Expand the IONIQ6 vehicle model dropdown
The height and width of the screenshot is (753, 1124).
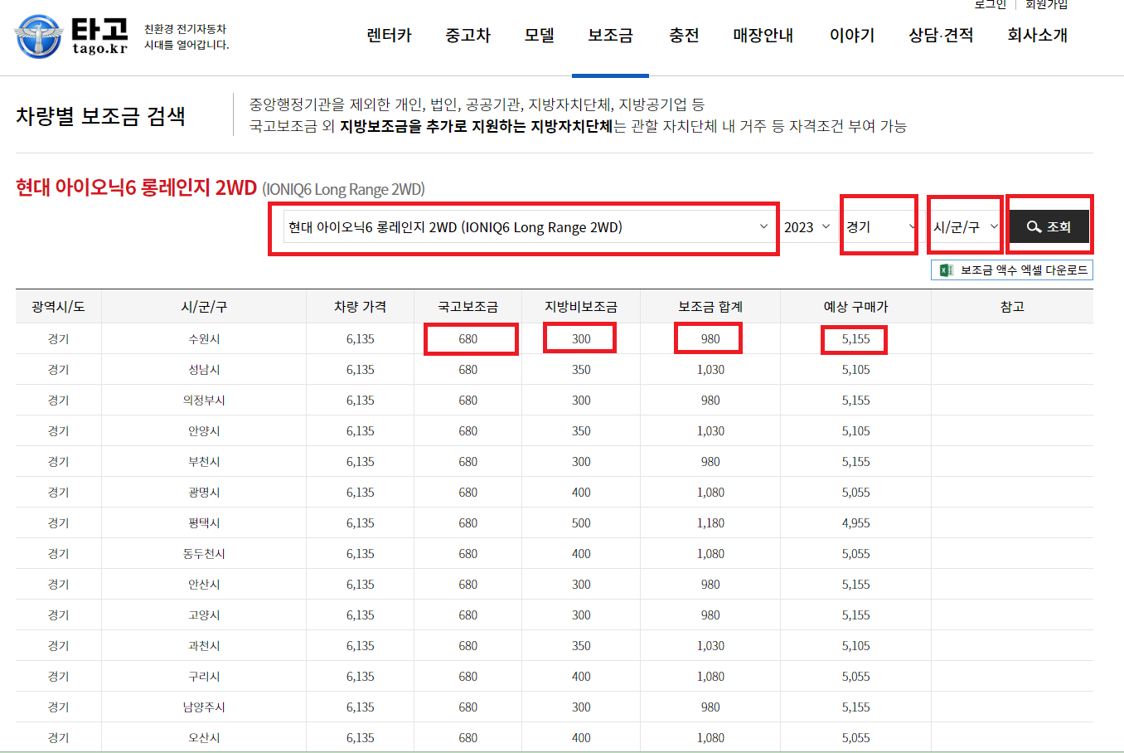pyautogui.click(x=529, y=227)
